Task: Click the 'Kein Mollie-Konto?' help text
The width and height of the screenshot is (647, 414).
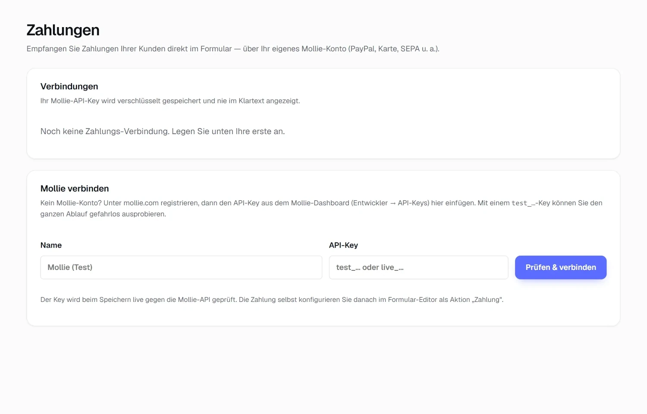Action: coord(321,208)
